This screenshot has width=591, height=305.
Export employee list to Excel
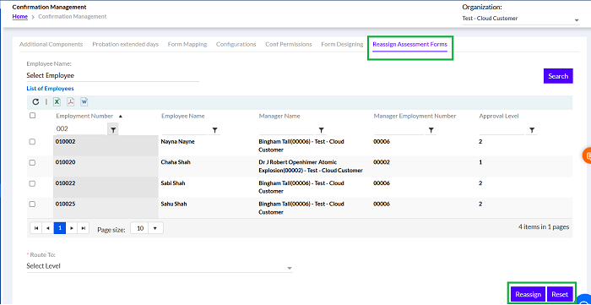[57, 101]
